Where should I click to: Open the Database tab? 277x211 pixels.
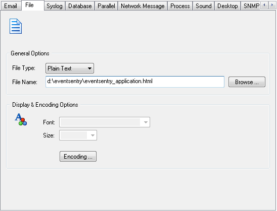coord(80,6)
